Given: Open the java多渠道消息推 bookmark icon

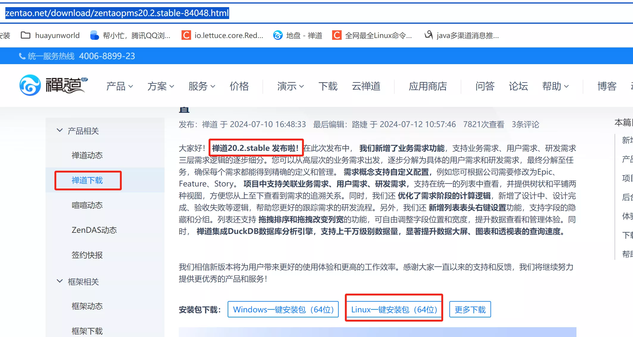Looking at the screenshot, I should [x=429, y=35].
